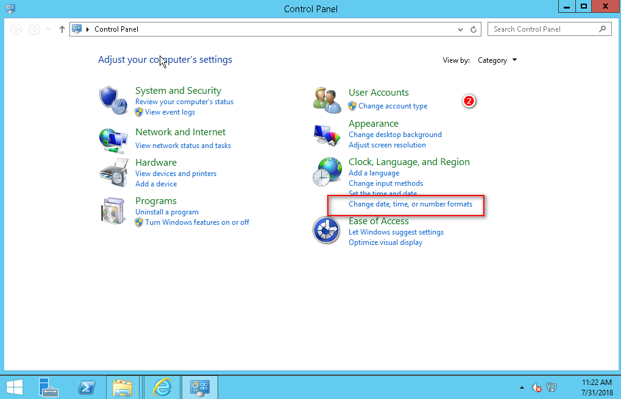The width and height of the screenshot is (621, 399).
Task: Open the address bar history dropdown
Action: tap(461, 29)
